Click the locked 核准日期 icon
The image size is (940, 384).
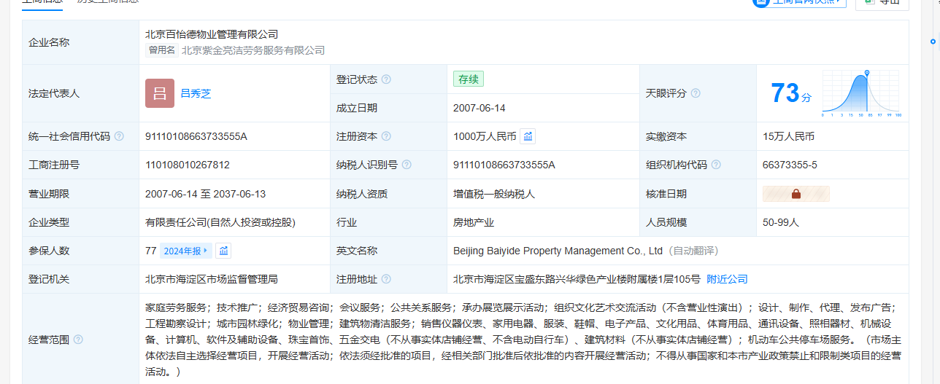click(796, 194)
